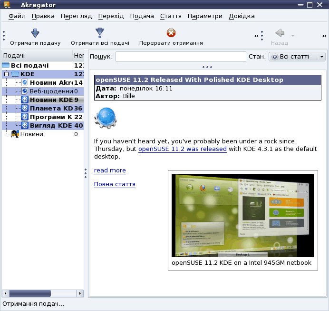Viewport: 329px width, 311px height.
Task: Open the Back button history dropdown arrow
Action: point(293,36)
